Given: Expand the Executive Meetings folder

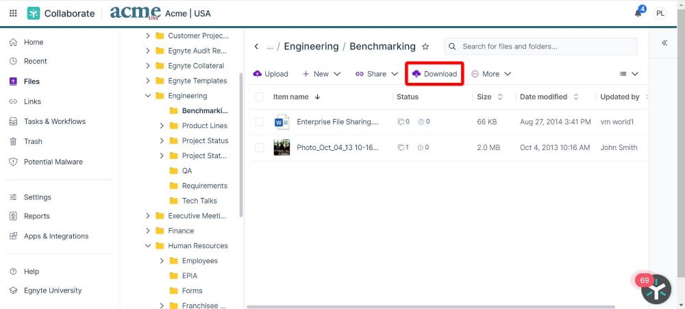Looking at the screenshot, I should (148, 216).
